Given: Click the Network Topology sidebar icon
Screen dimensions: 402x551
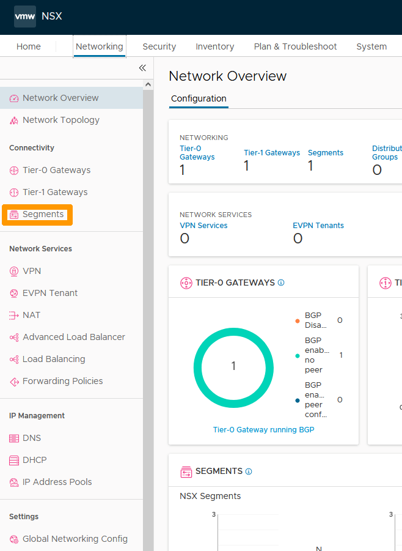Looking at the screenshot, I should [x=14, y=120].
